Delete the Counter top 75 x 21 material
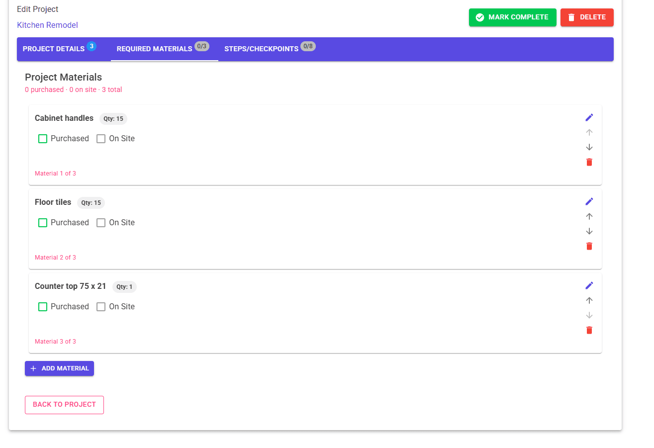This screenshot has width=654, height=448. [589, 330]
